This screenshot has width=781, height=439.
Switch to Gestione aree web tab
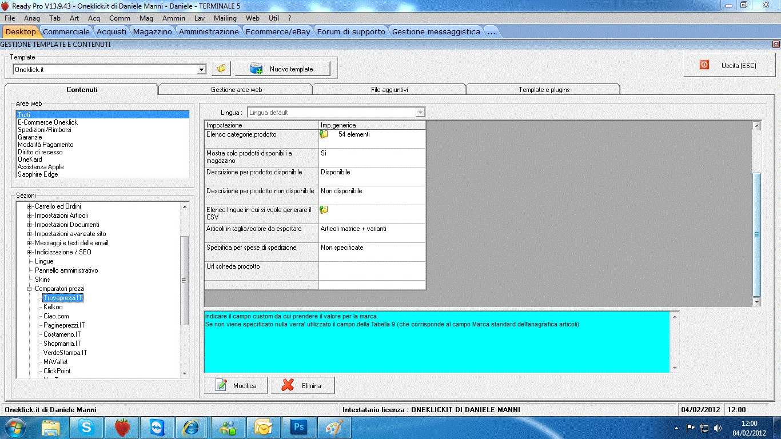[x=236, y=90]
